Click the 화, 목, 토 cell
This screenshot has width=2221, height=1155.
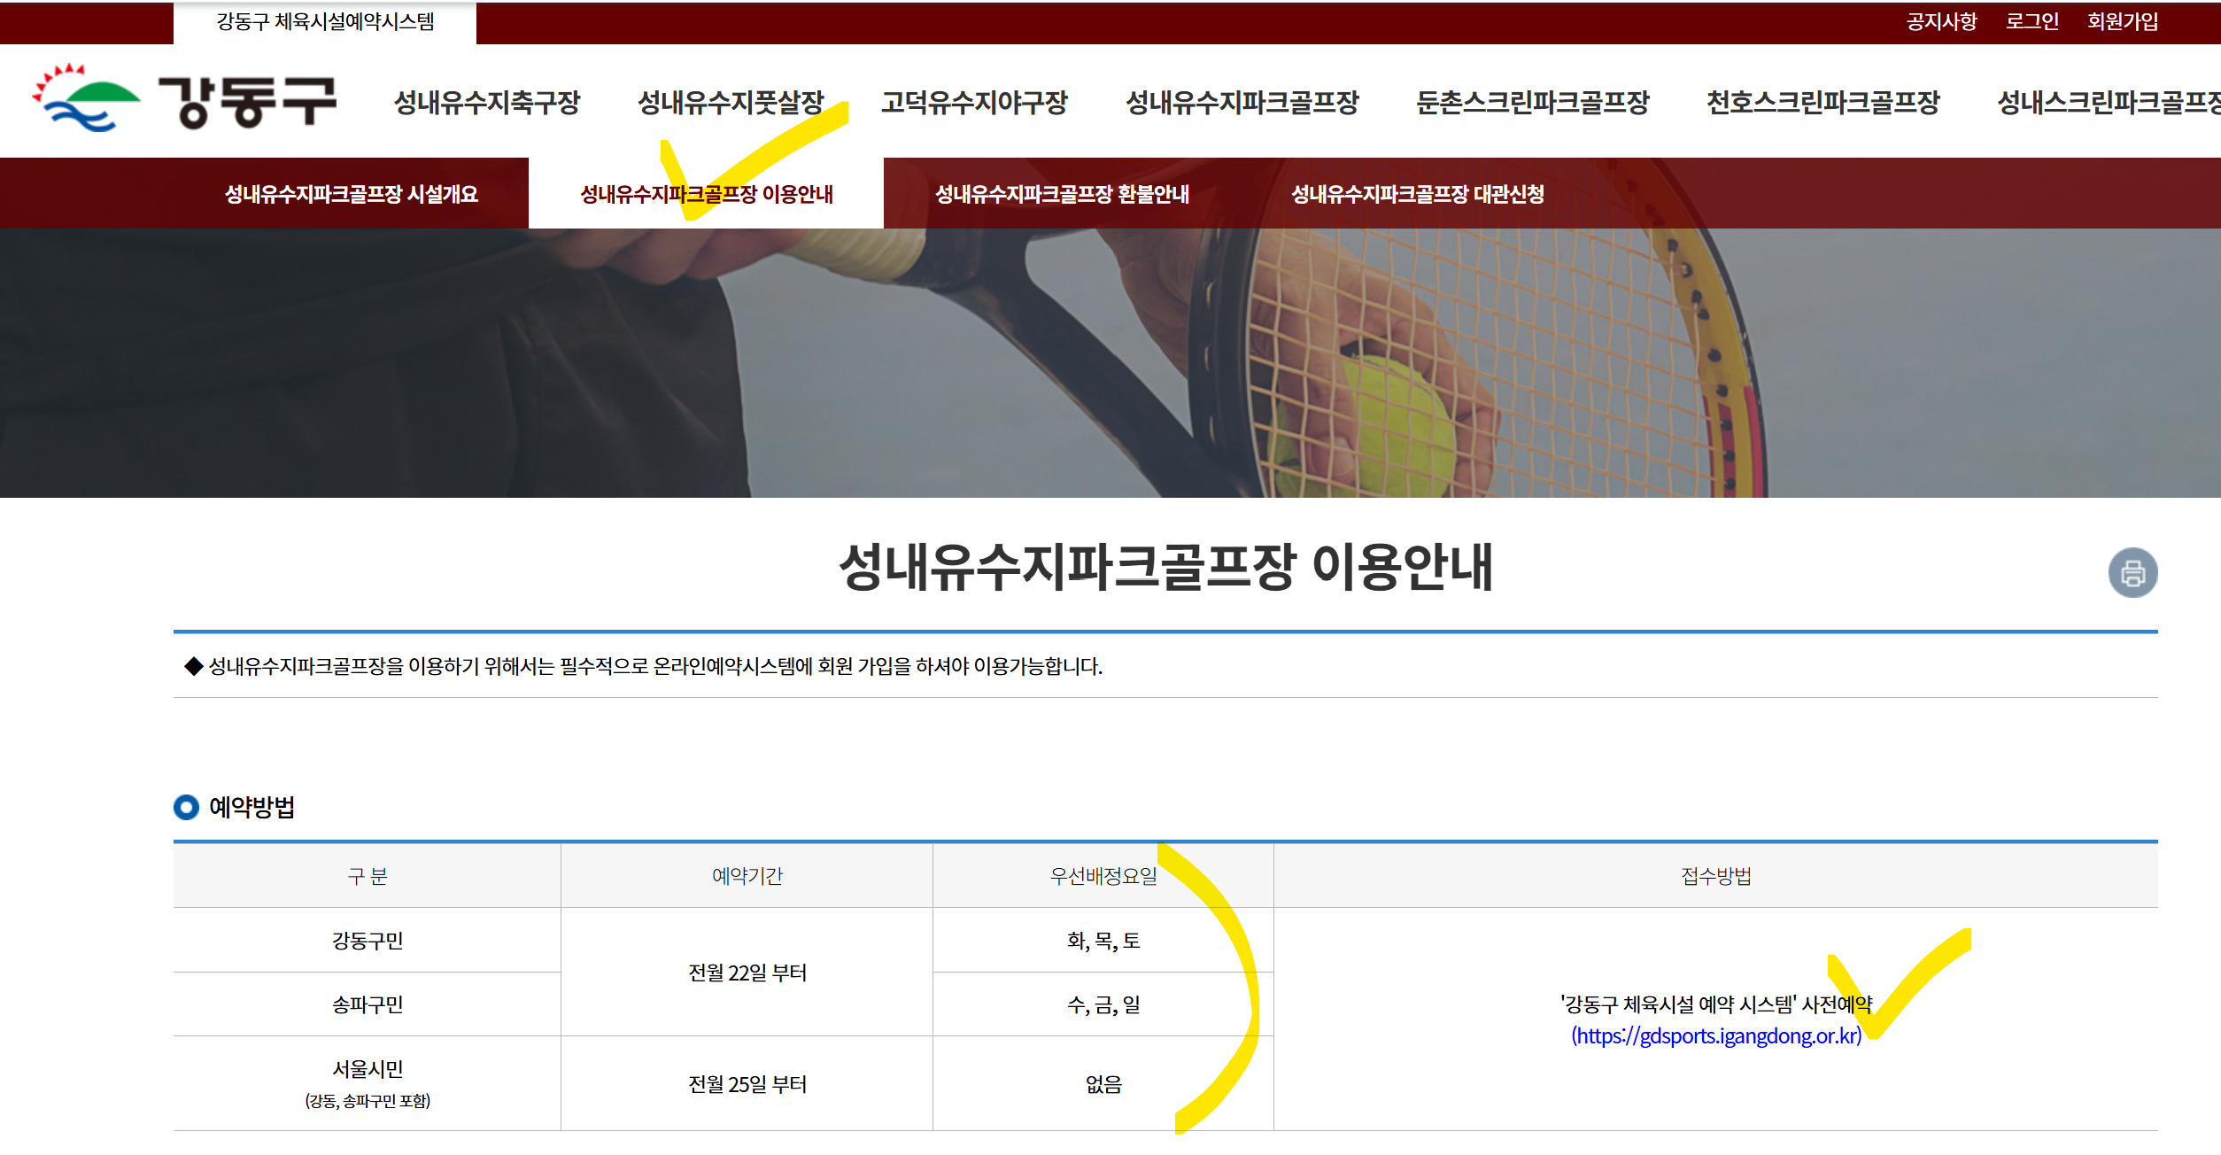coord(1103,940)
